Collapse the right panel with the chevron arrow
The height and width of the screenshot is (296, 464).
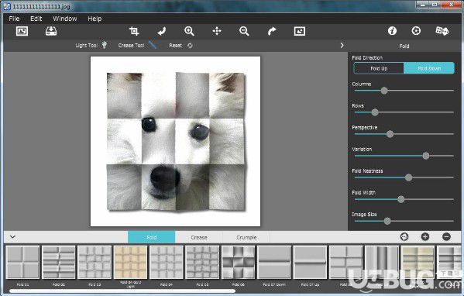pos(342,45)
